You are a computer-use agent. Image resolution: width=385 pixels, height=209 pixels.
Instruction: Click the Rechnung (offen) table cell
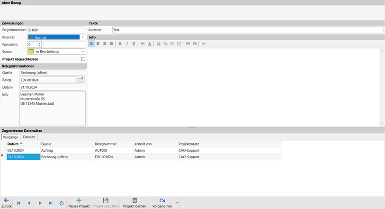[67, 157]
